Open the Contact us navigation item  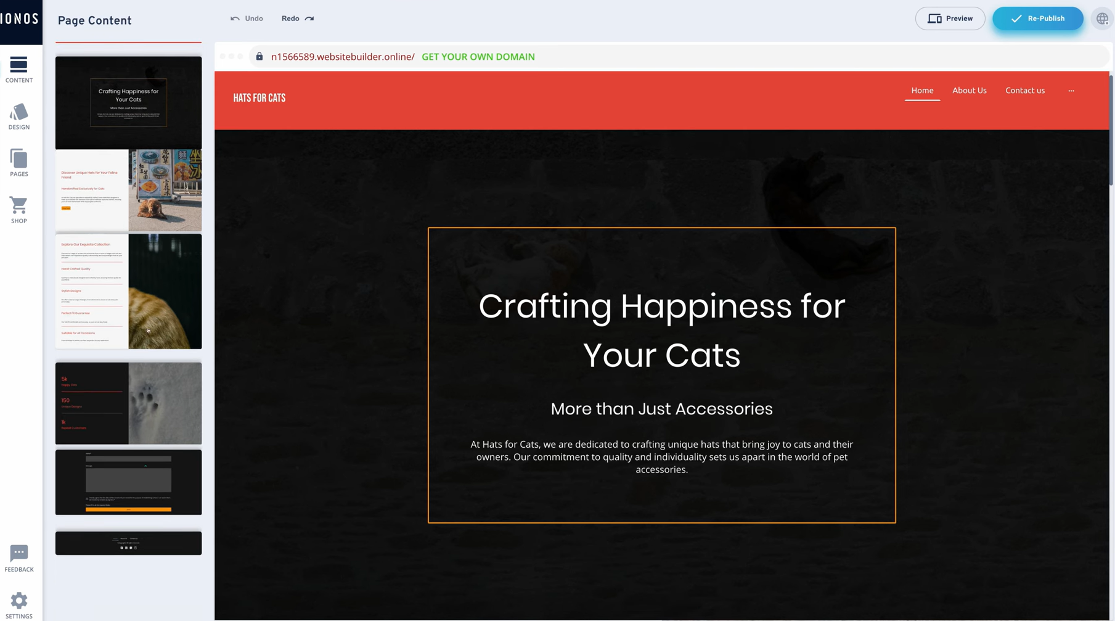(1024, 90)
